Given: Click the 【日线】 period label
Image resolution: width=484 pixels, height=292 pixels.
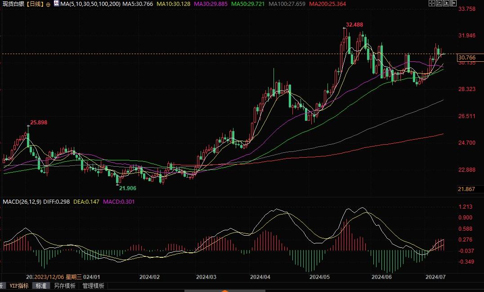Looking at the screenshot, I should coord(34,4).
